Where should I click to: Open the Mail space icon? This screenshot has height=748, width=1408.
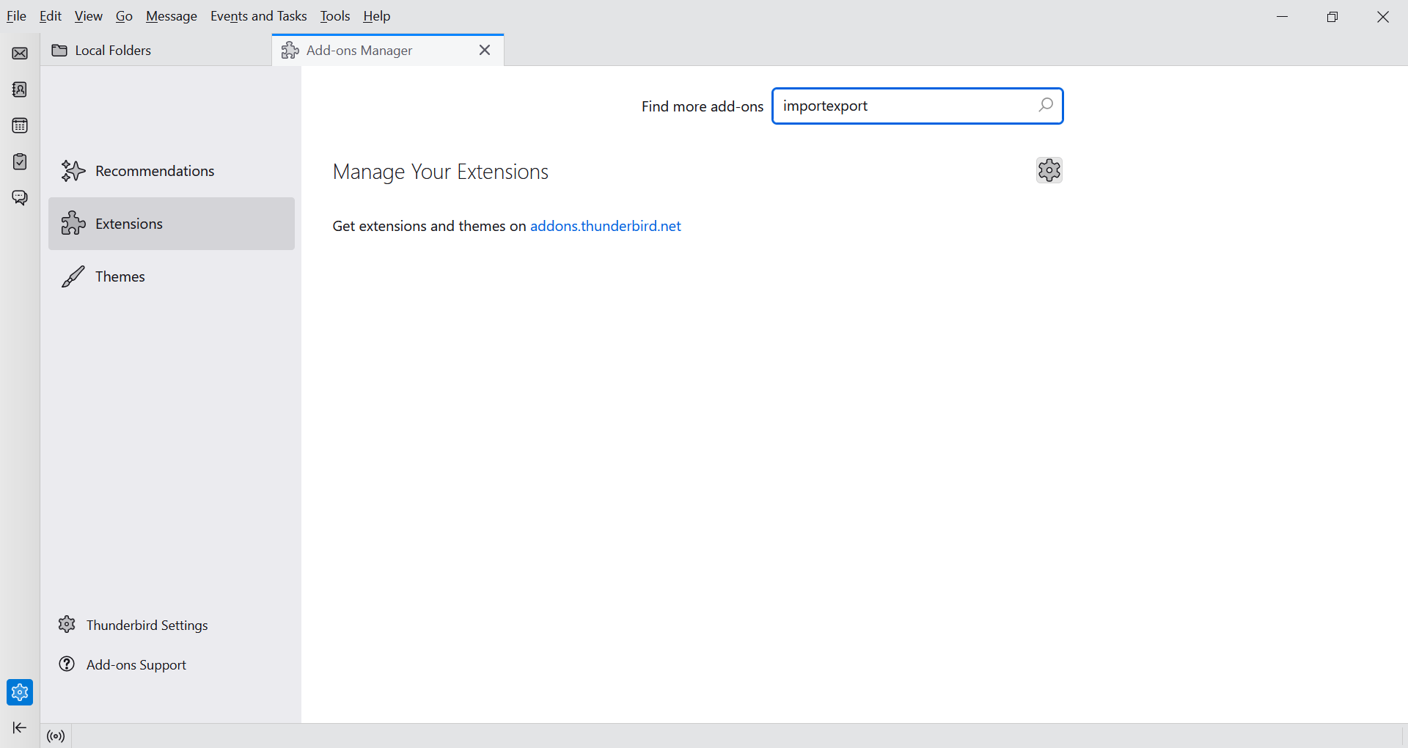20,54
